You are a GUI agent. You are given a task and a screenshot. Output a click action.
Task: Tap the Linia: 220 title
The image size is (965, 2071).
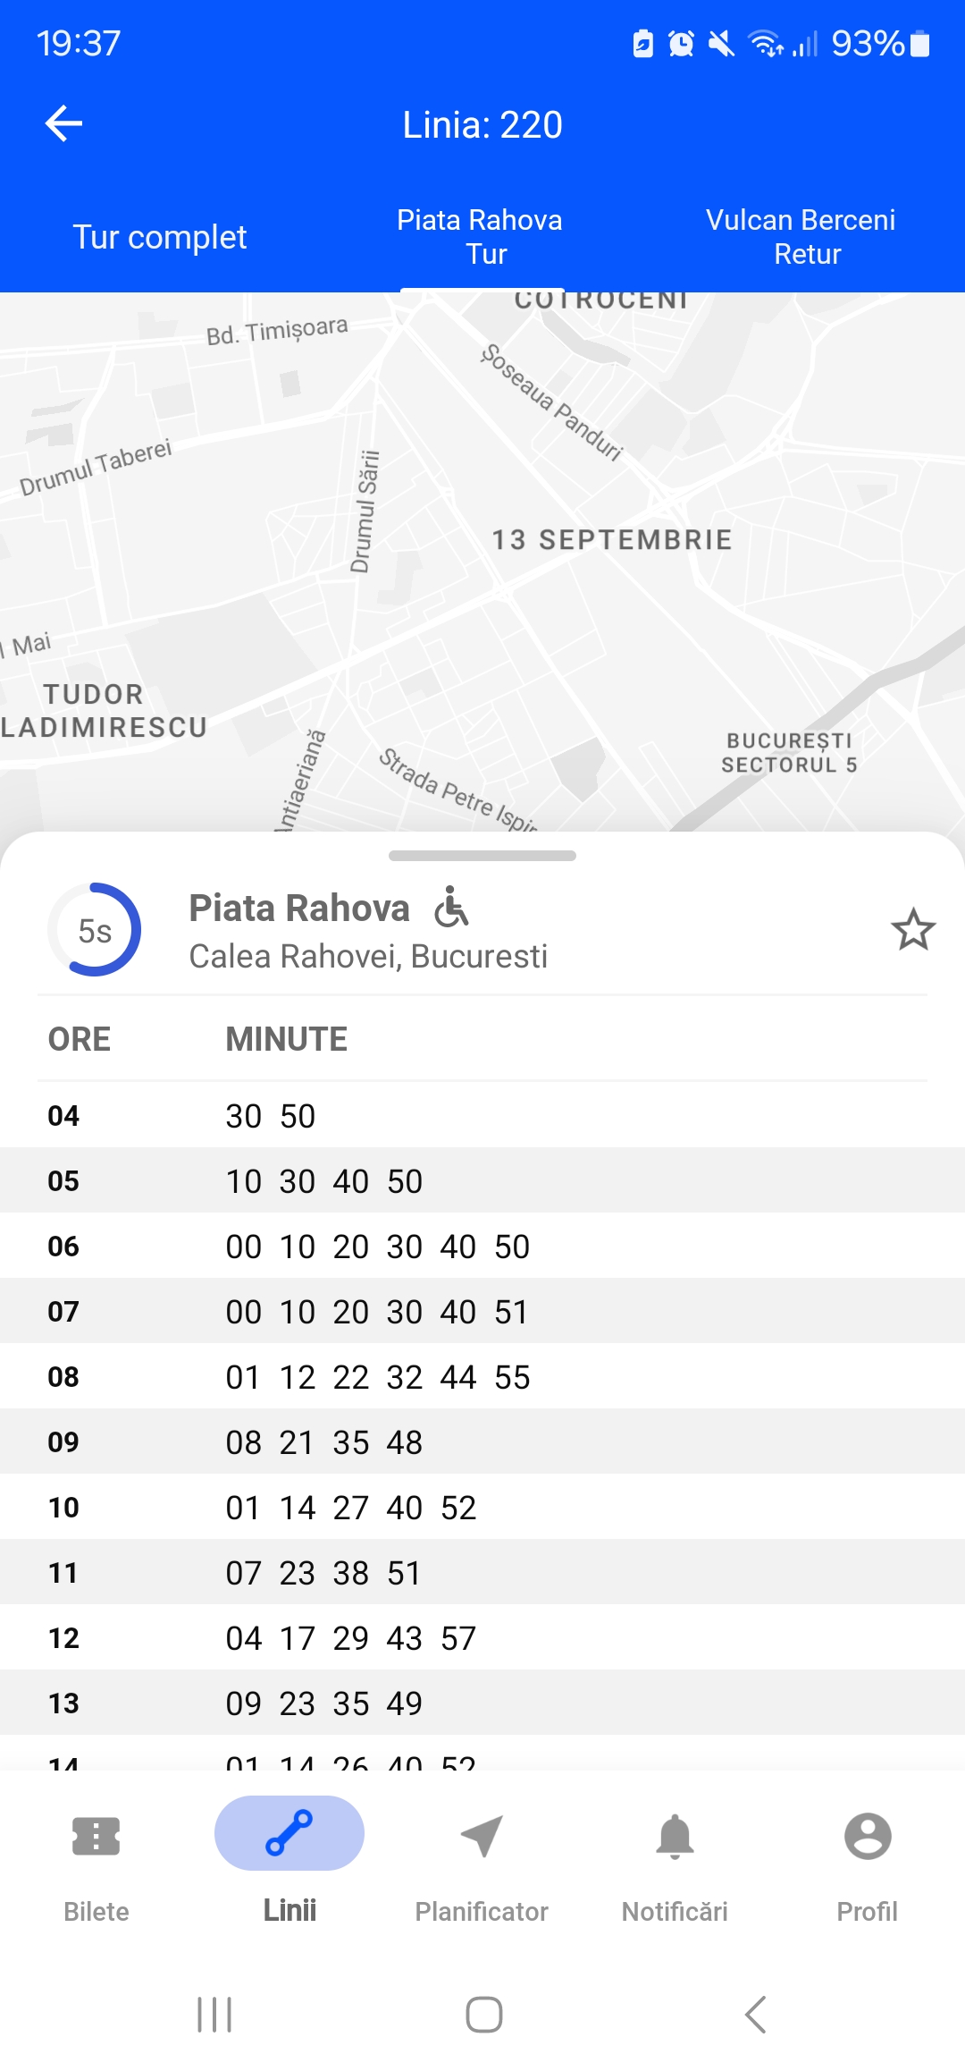tap(482, 125)
